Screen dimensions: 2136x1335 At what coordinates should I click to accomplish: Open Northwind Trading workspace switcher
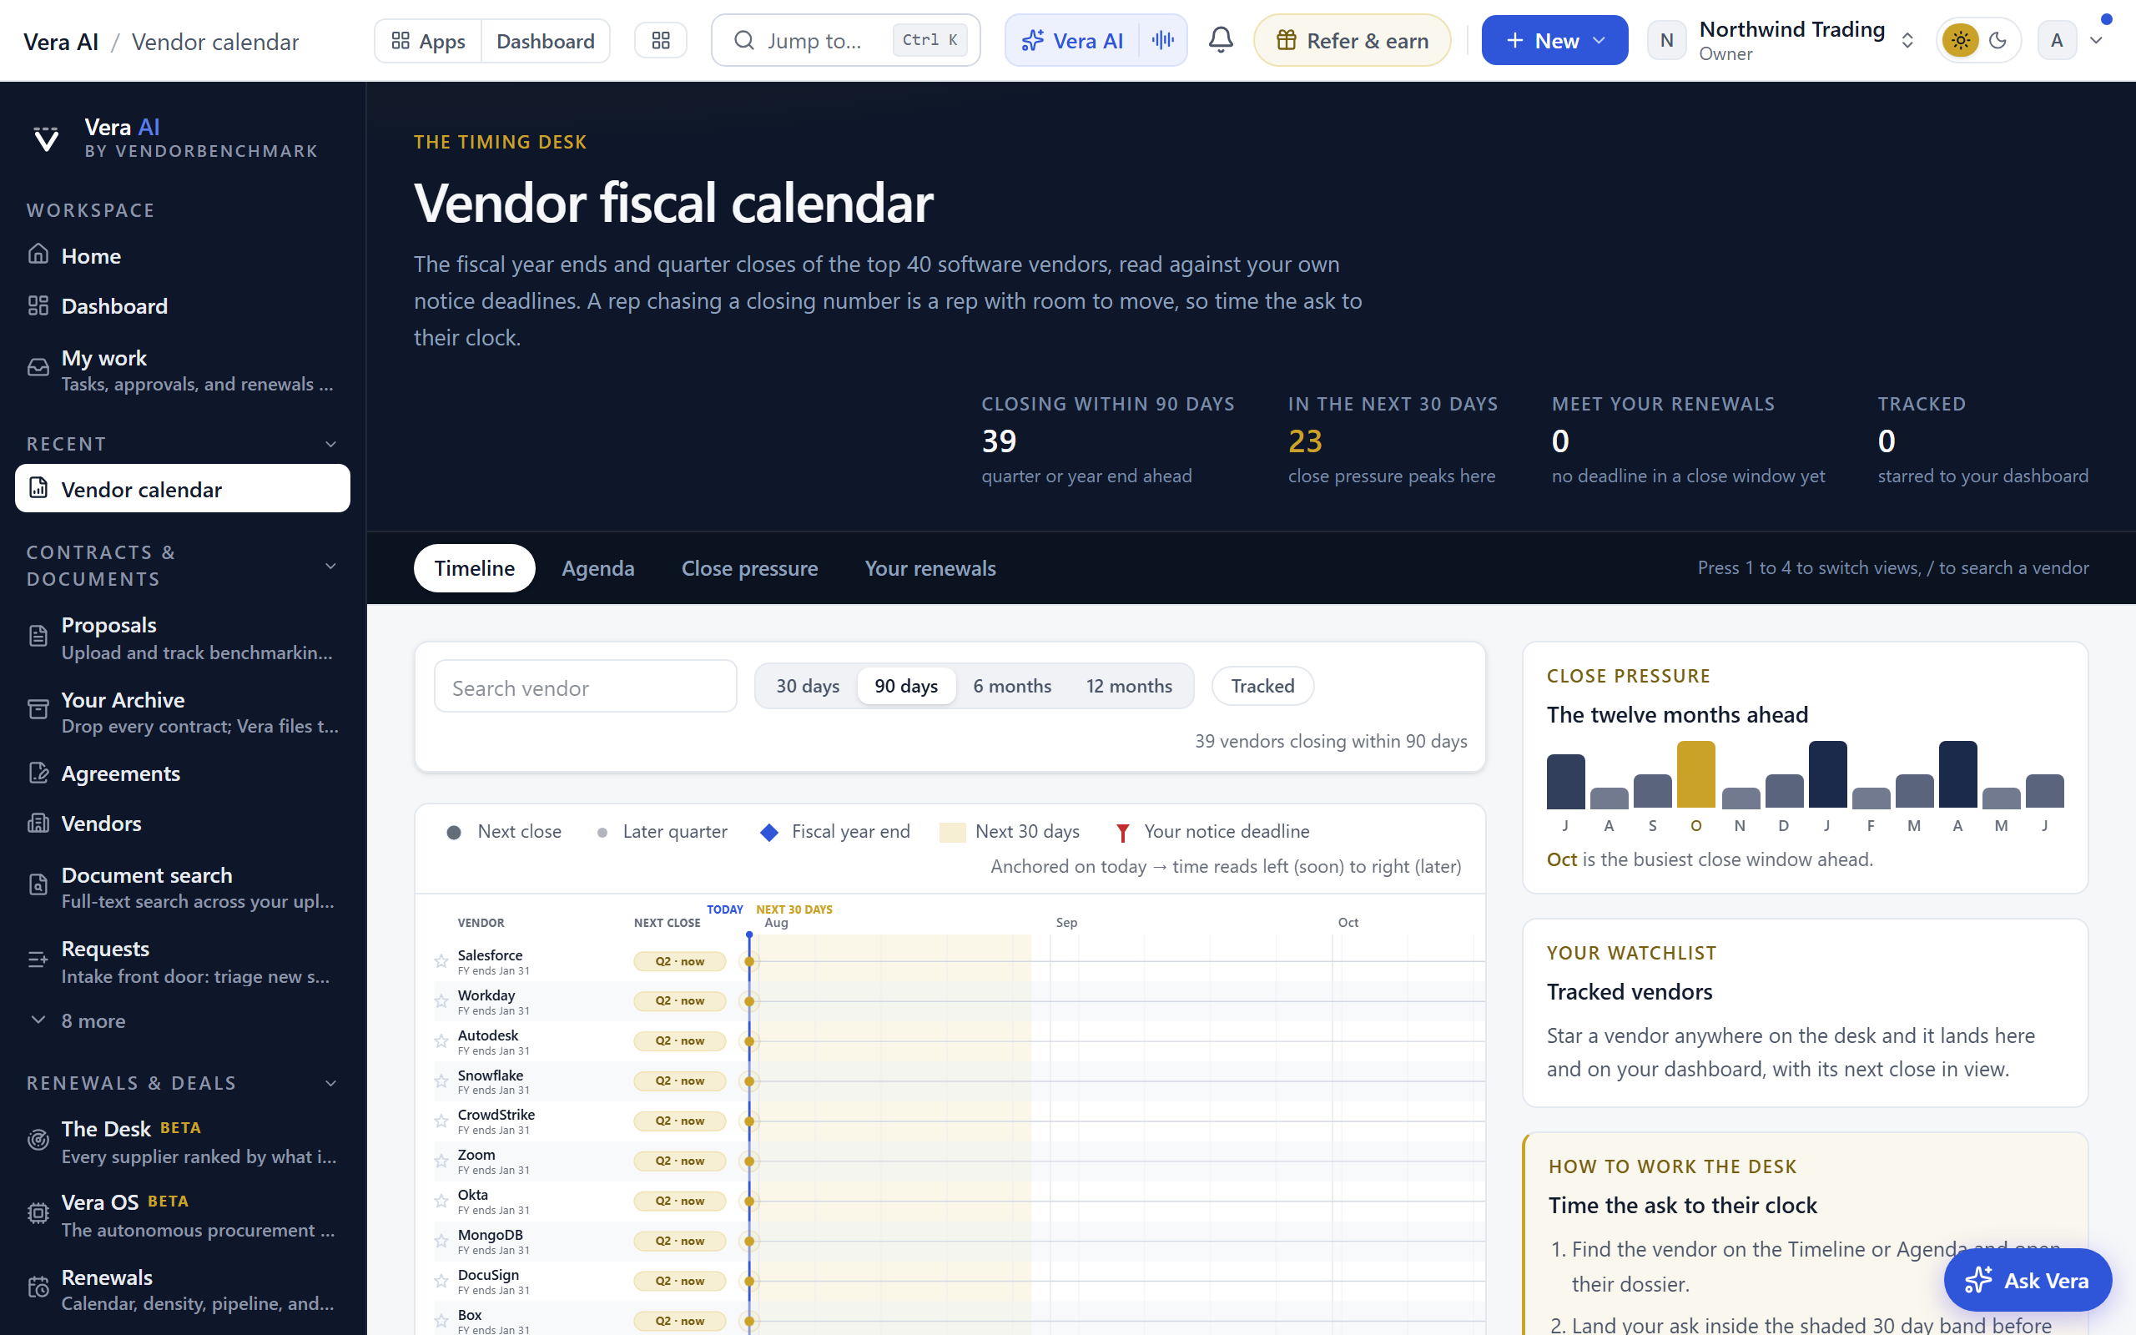click(1782, 41)
